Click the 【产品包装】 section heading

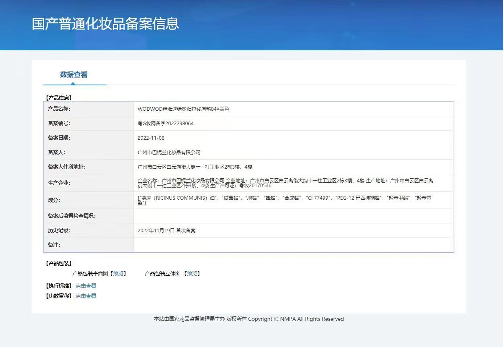[x=59, y=263]
